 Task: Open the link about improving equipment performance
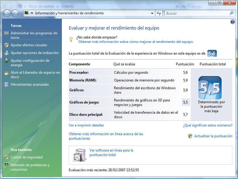pos(136,42)
